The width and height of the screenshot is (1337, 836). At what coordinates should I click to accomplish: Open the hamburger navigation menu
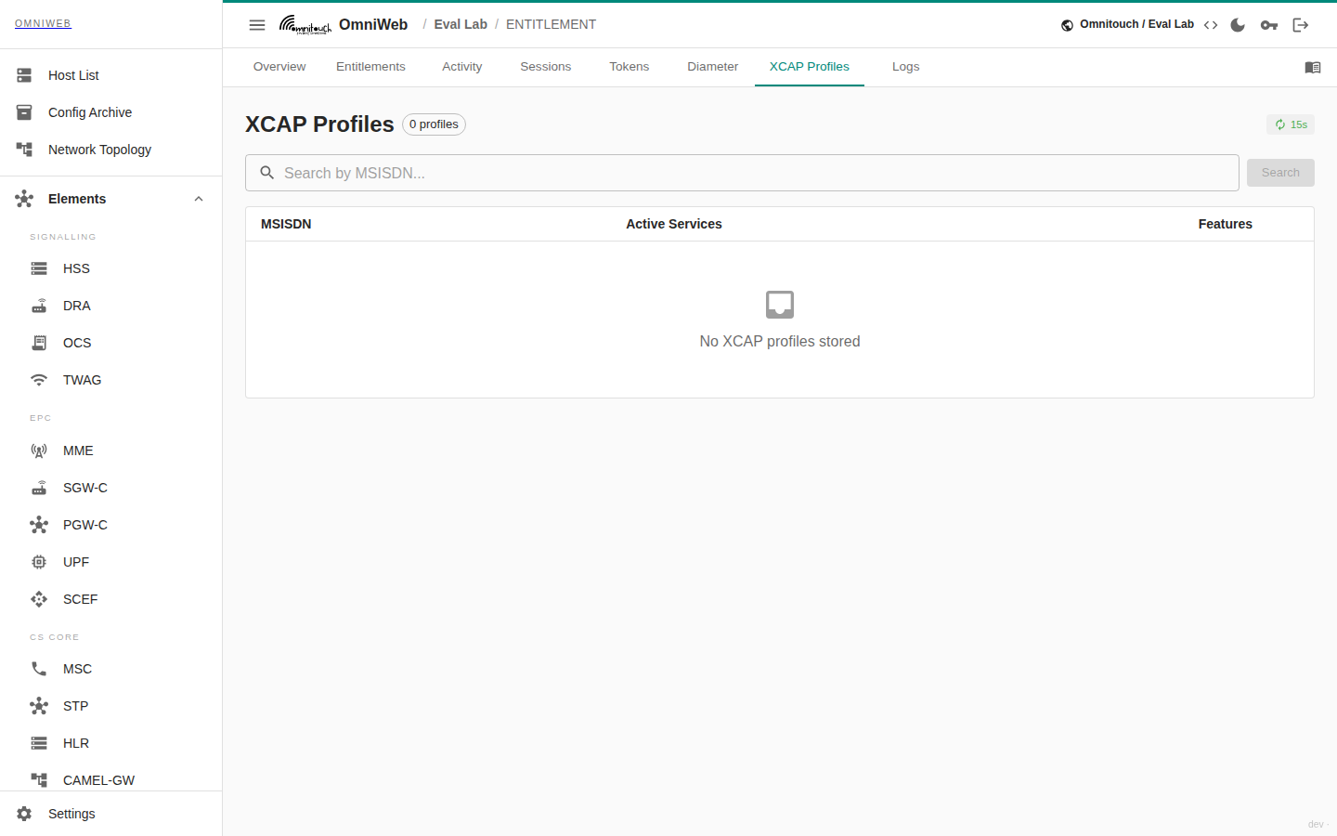[257, 25]
